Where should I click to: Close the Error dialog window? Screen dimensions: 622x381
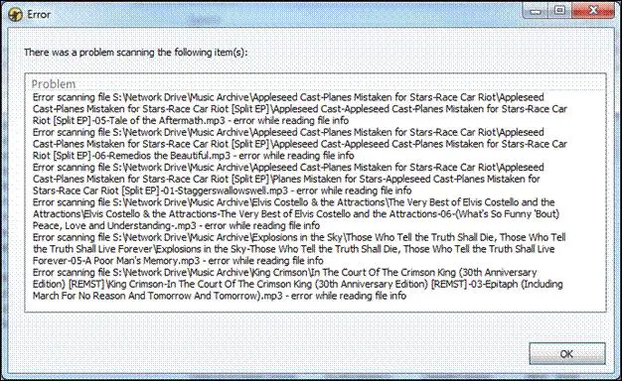click(593, 11)
